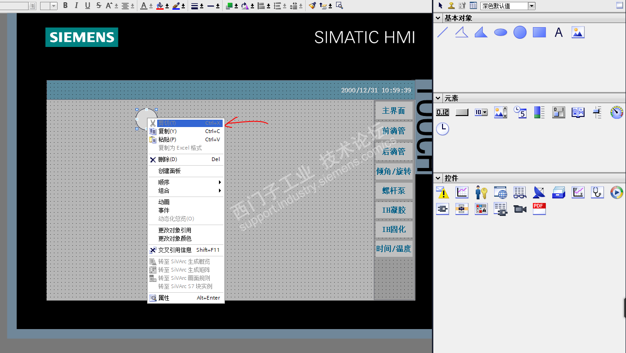Pick the Gauge element
Viewport: 626px width, 353px height.
(x=617, y=112)
